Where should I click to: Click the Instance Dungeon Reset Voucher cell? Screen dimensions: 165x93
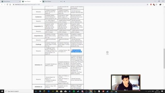coord(51,12)
